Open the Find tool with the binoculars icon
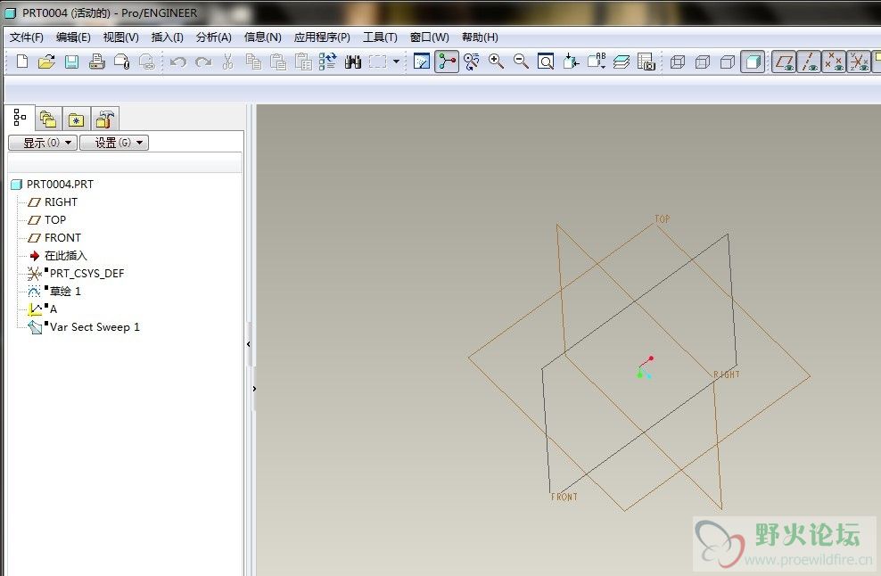The width and height of the screenshot is (881, 576). [353, 62]
